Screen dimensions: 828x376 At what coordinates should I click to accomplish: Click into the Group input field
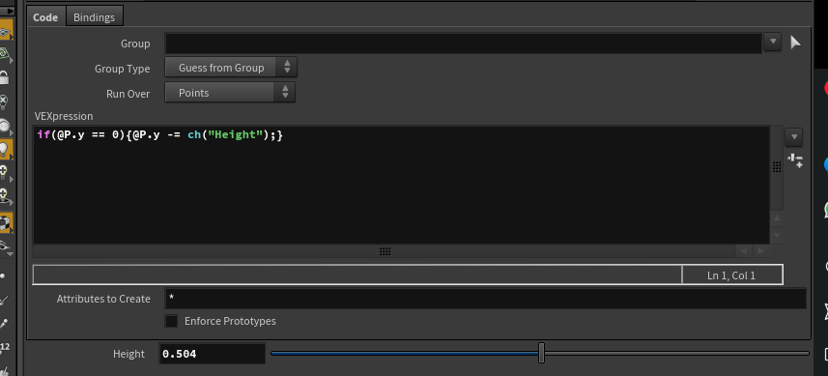tap(463, 43)
